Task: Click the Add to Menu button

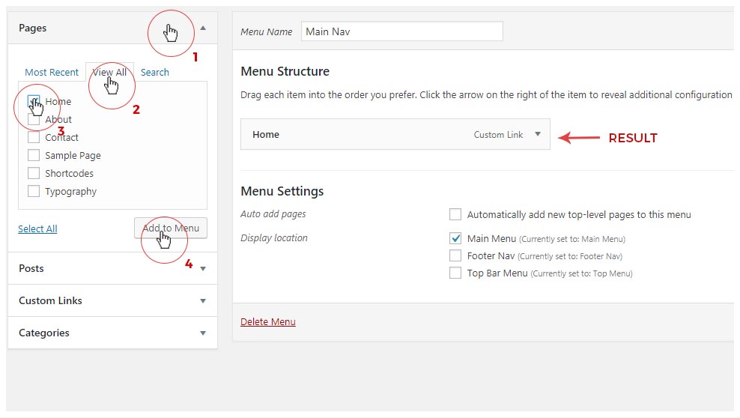Action: (x=171, y=228)
